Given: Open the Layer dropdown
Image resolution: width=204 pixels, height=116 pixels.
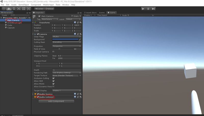Looking at the screenshot, I should 73,19.
